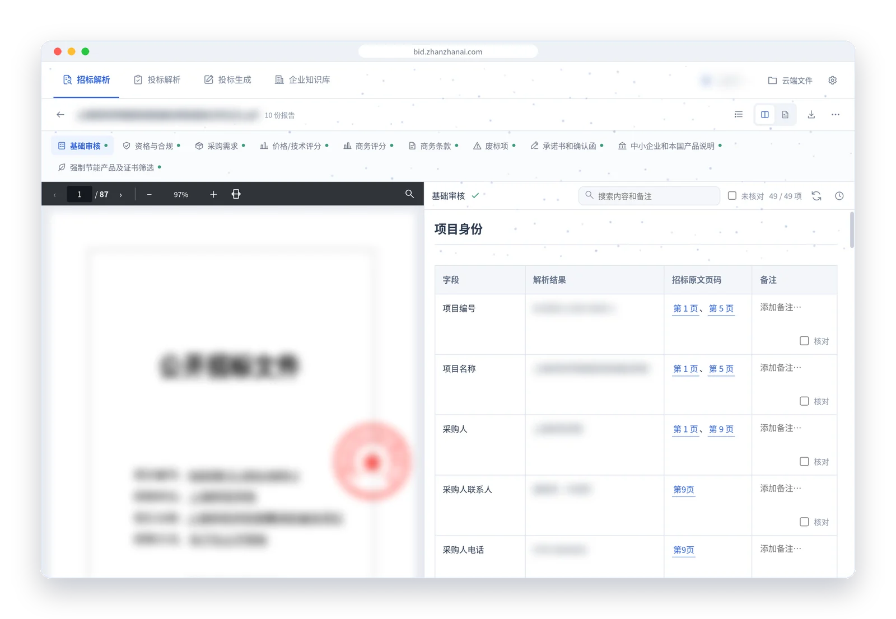The height and width of the screenshot is (619, 896).
Task: Click the 搜索内容和备注 search field
Action: pos(649,196)
